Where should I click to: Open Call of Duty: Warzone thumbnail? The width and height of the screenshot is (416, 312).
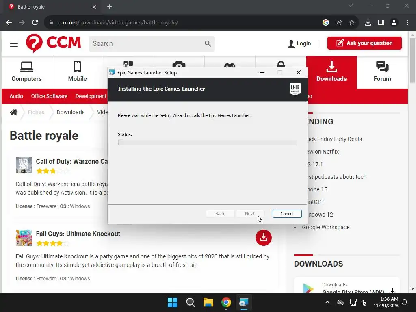point(24,165)
